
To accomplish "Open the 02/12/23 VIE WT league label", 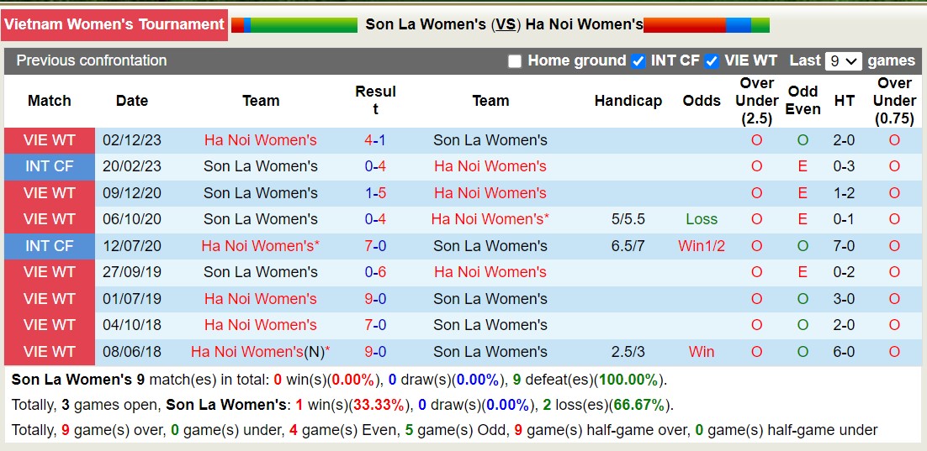I will pyautogui.click(x=50, y=140).
